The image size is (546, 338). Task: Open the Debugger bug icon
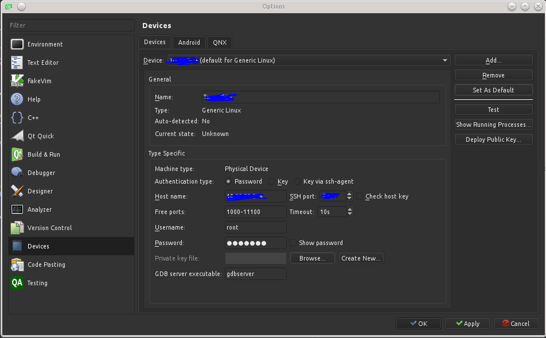pos(17,173)
